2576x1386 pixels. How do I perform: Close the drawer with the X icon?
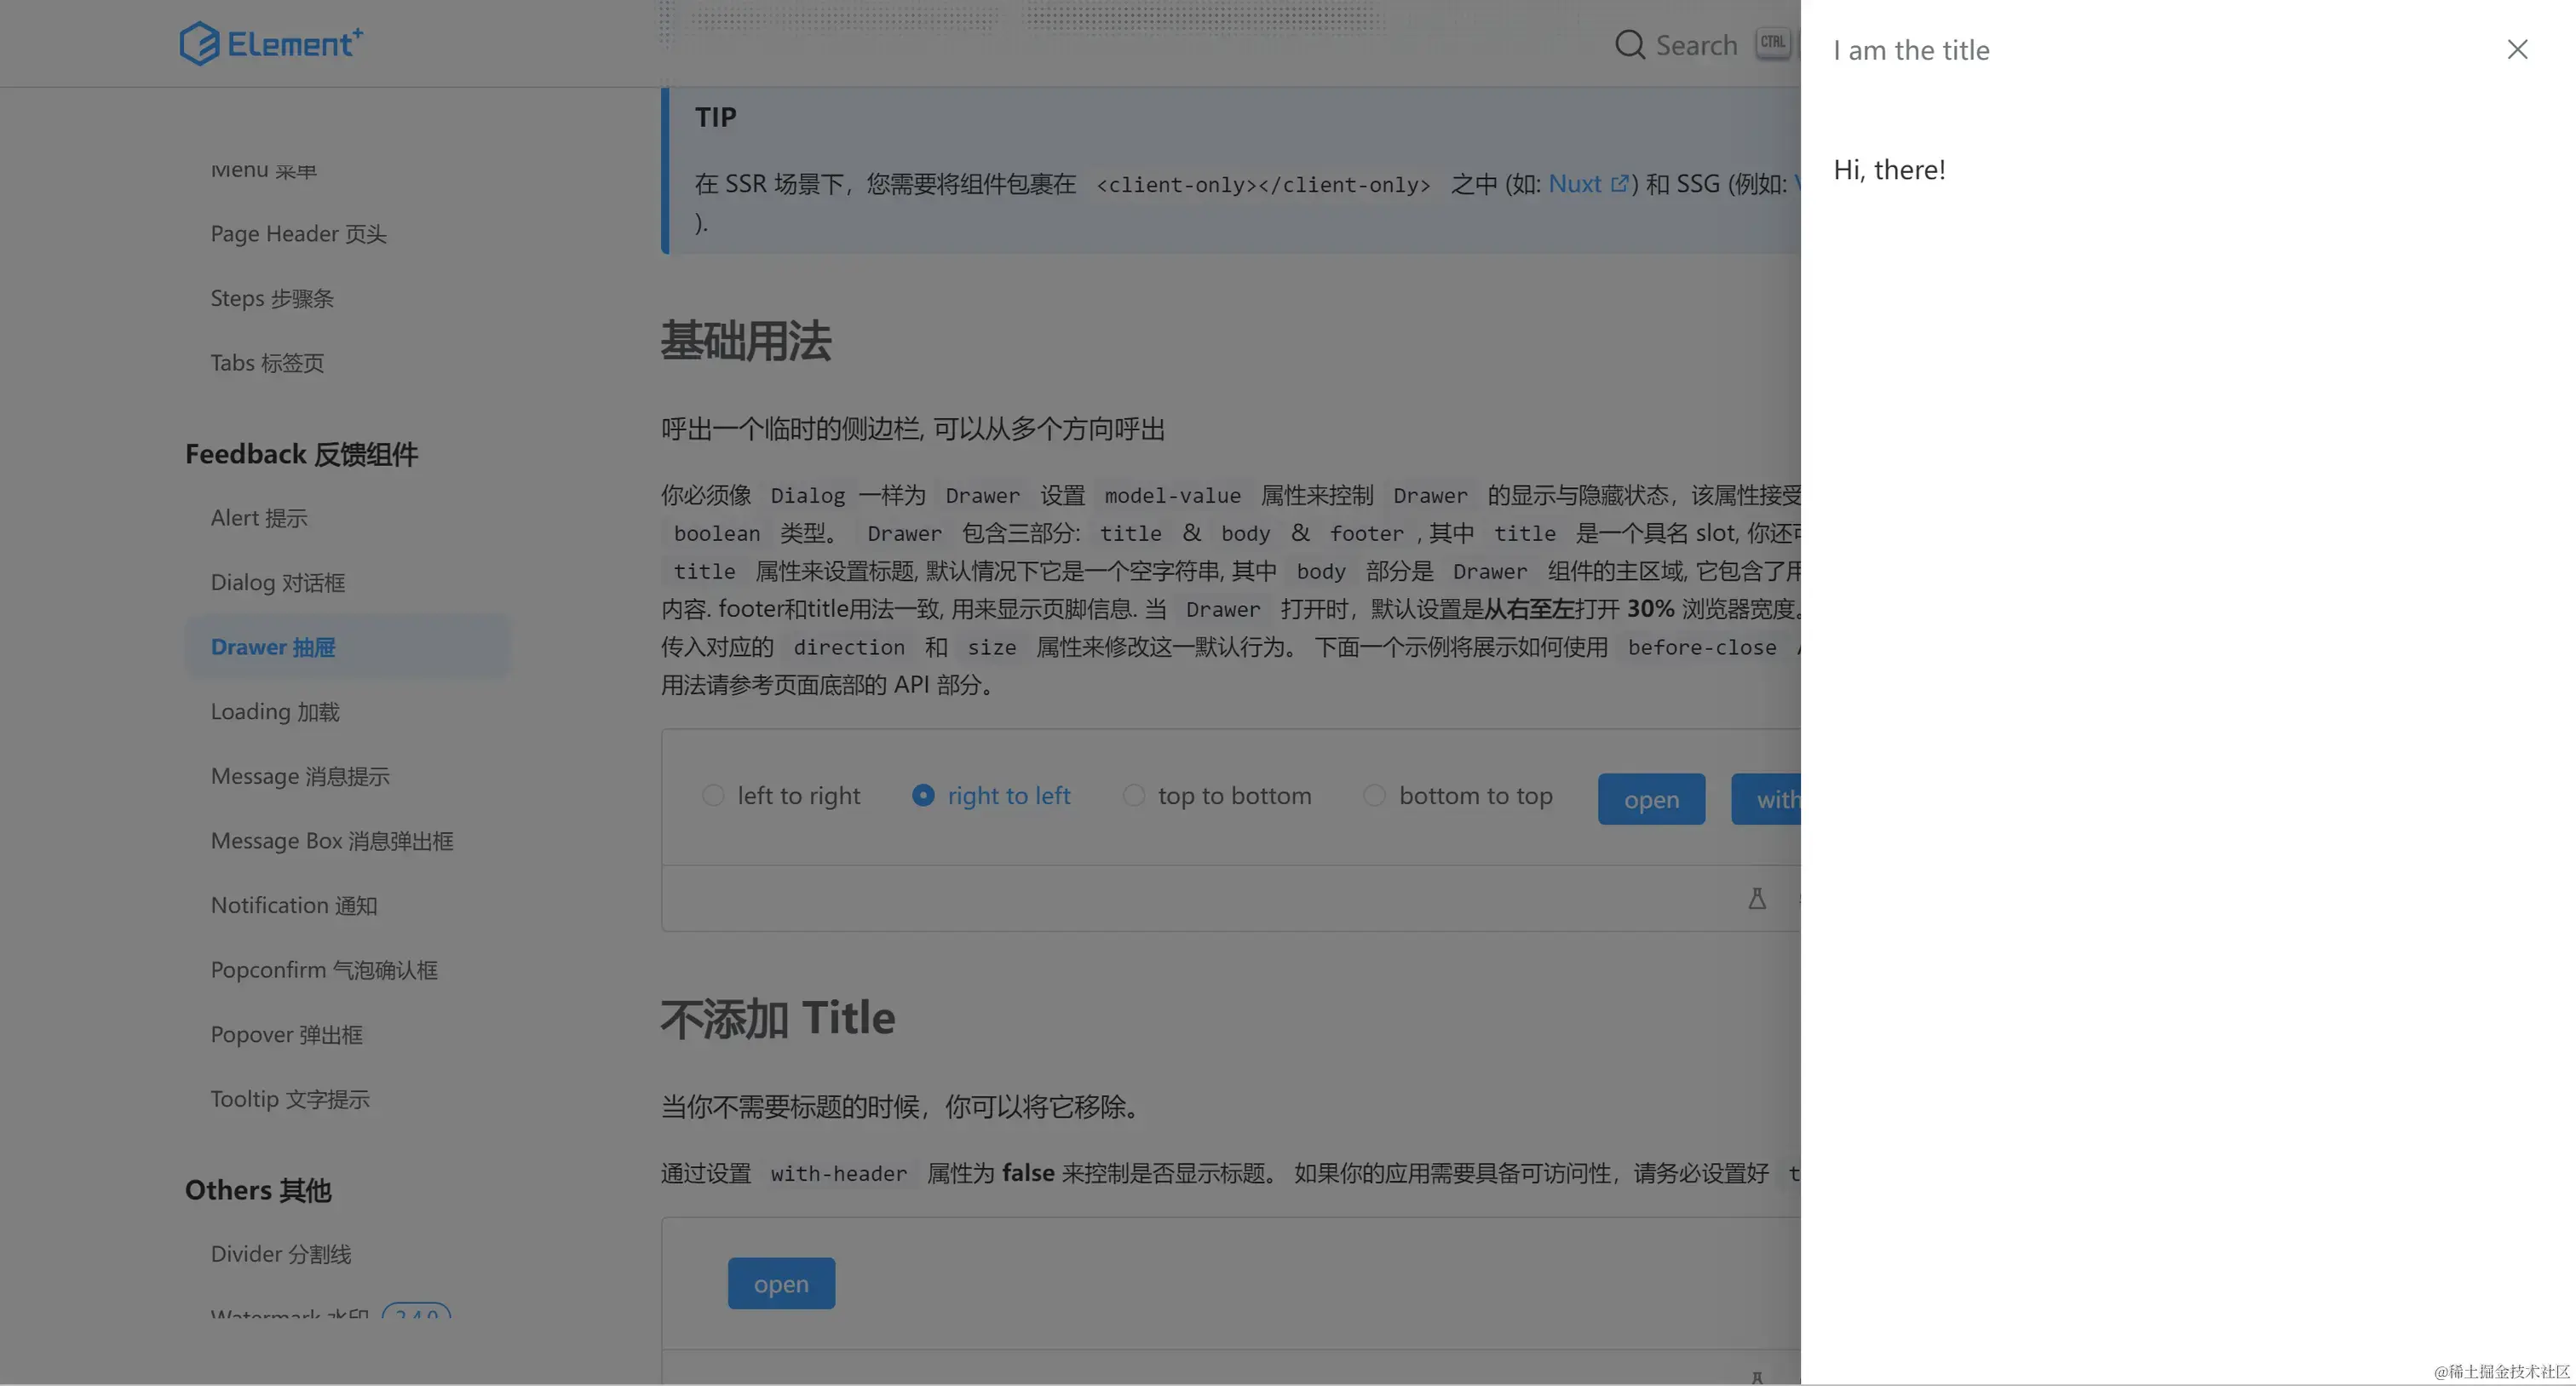pyautogui.click(x=2516, y=49)
